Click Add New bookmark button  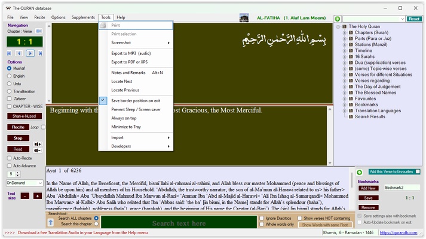(x=368, y=188)
